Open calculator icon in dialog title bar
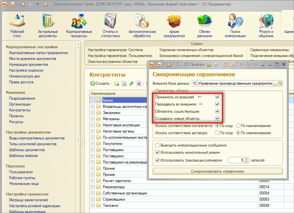Image resolution: width=294 pixels, height=213 pixels. (x=225, y=65)
